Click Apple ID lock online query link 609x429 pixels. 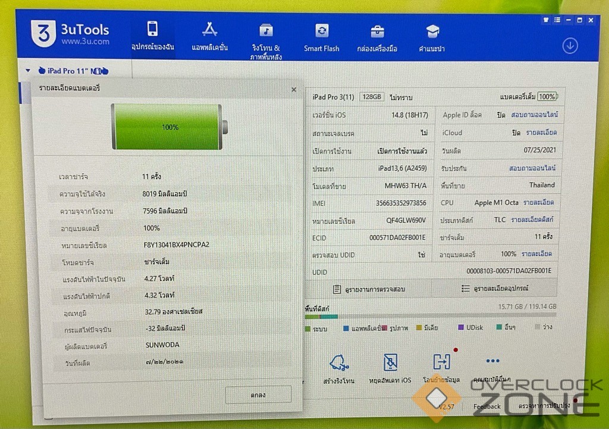(533, 115)
